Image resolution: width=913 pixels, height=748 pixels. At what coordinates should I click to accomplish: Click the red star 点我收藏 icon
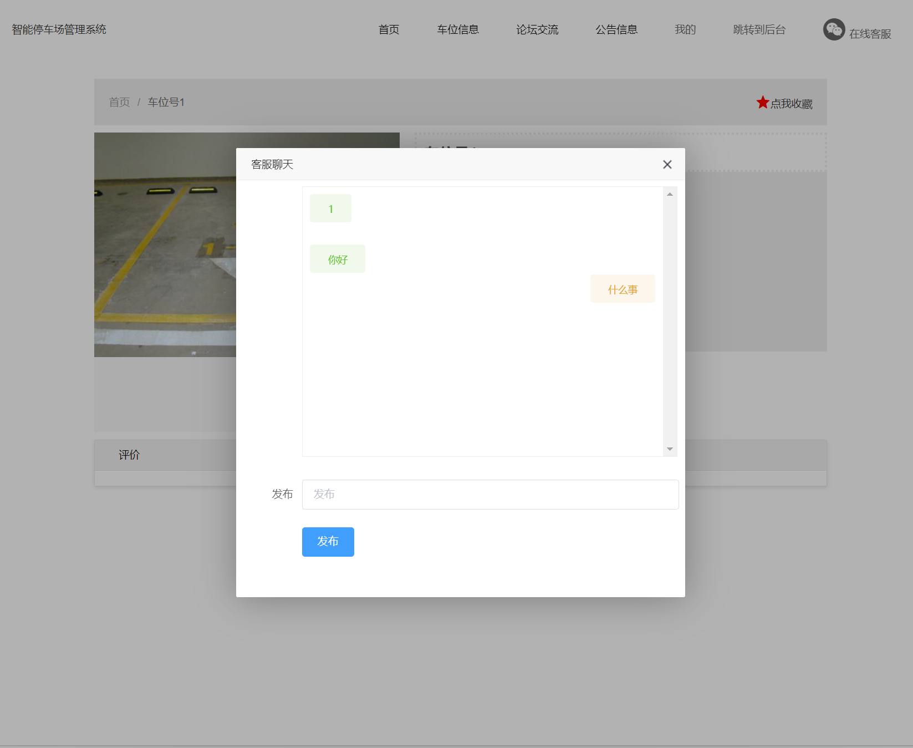coord(763,102)
